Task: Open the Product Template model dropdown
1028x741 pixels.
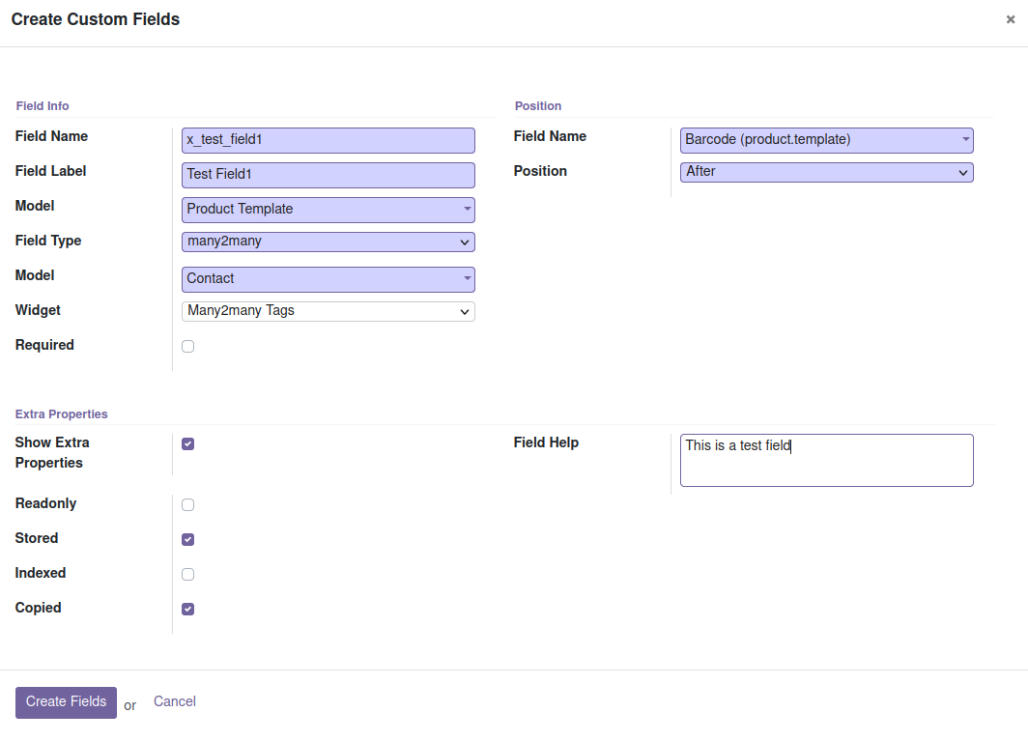Action: (x=328, y=210)
